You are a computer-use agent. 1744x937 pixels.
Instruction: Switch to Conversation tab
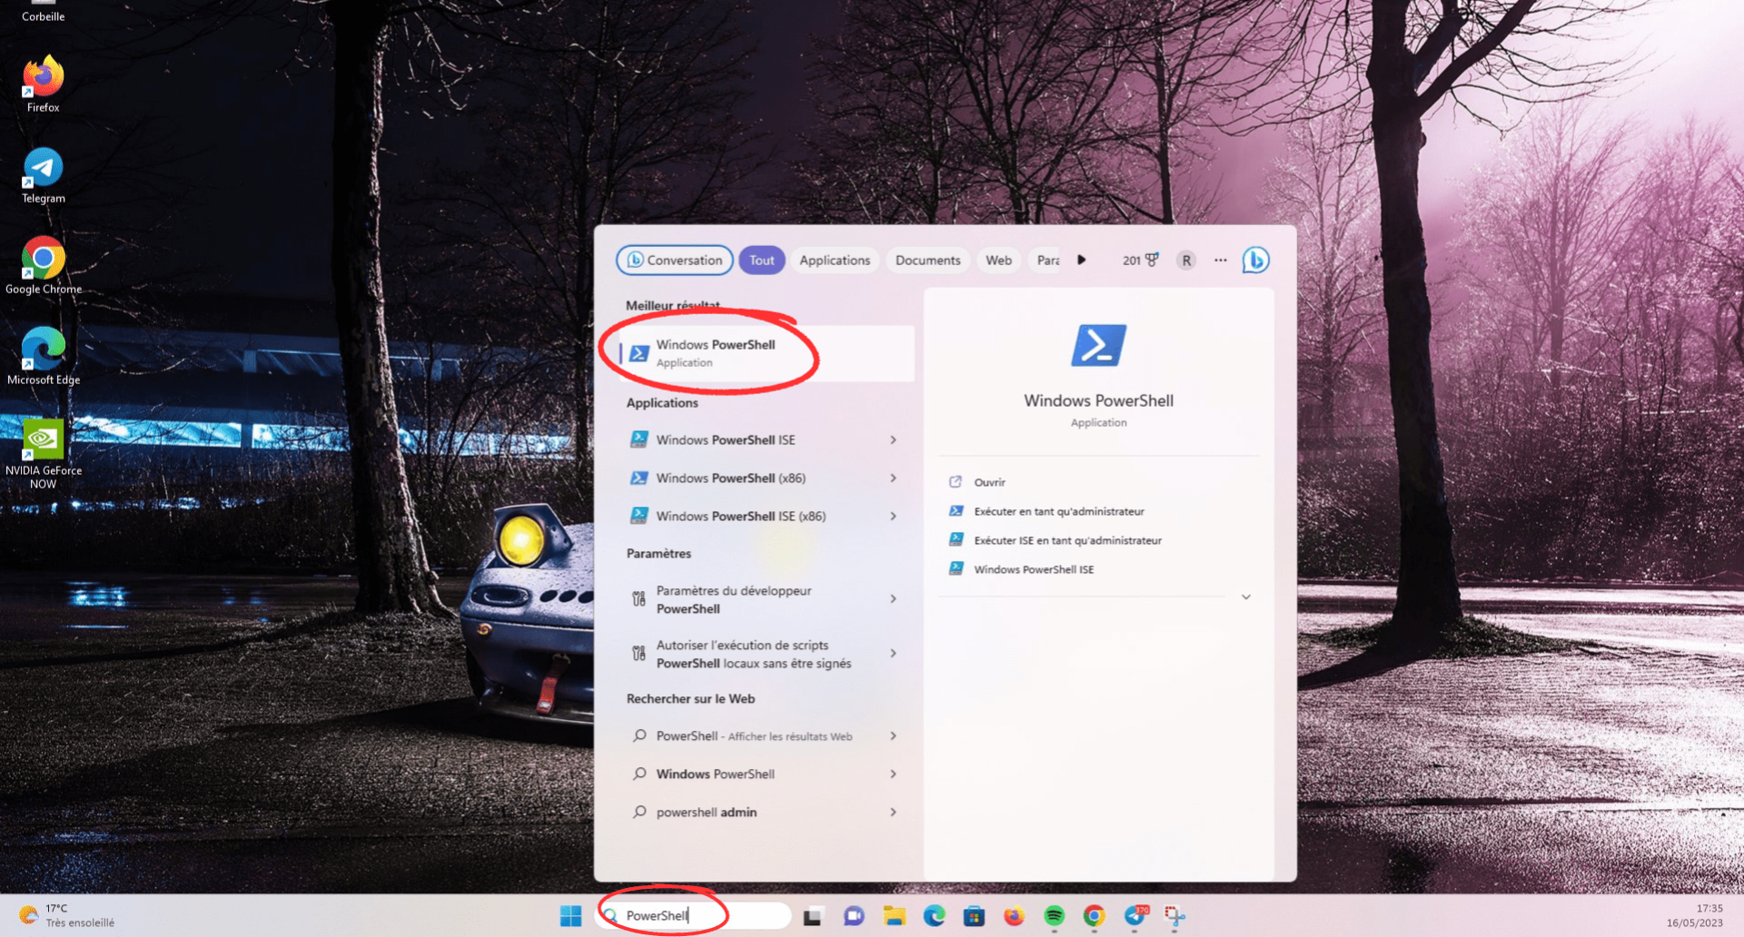(675, 260)
